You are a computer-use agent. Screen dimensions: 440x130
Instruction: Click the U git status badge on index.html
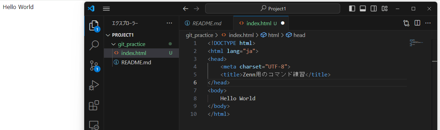pos(171,53)
